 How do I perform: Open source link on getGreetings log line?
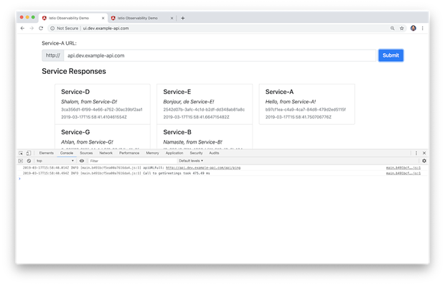coord(403,173)
